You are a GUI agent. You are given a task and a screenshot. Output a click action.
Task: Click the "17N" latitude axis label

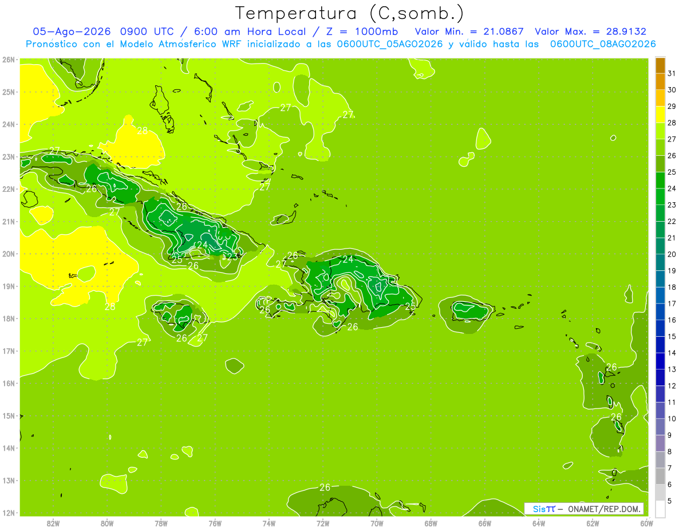click(9, 351)
